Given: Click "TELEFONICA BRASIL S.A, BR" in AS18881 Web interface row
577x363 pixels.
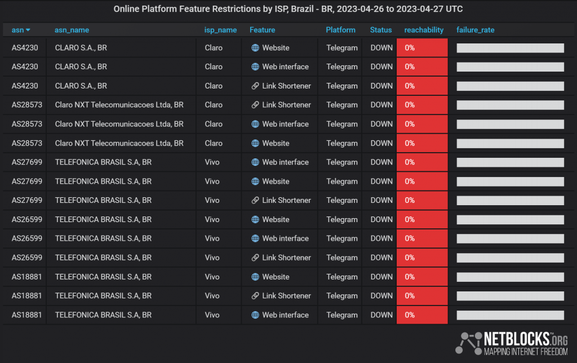Looking at the screenshot, I should pyautogui.click(x=104, y=315).
